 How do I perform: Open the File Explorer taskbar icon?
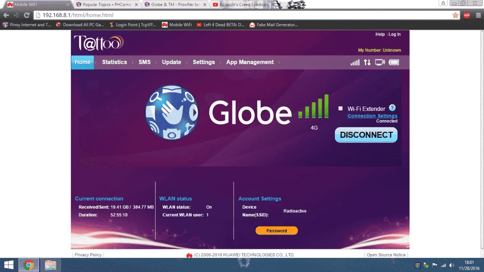click(50, 265)
